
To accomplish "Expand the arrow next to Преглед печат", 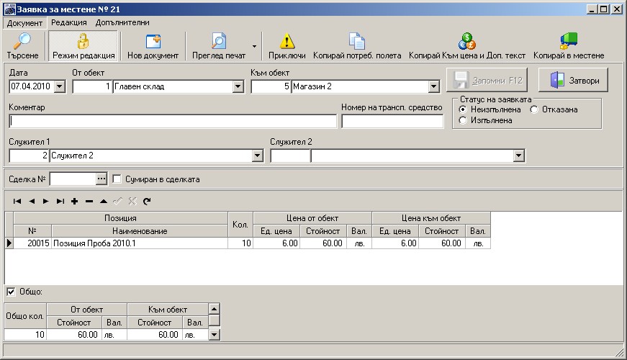I will coord(254,46).
